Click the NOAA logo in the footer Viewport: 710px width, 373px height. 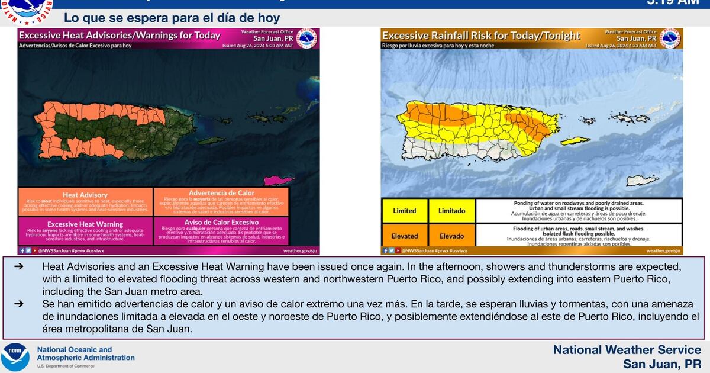(x=15, y=357)
